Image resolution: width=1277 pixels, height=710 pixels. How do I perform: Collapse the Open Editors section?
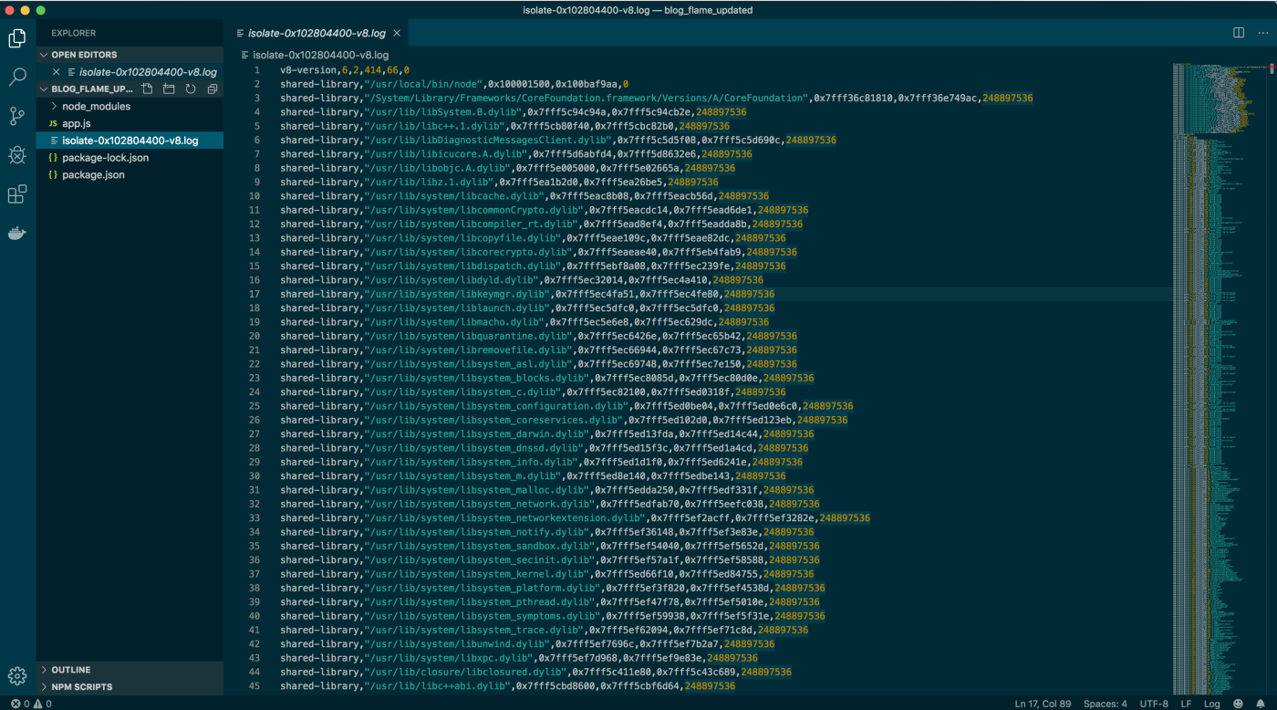tap(130, 55)
